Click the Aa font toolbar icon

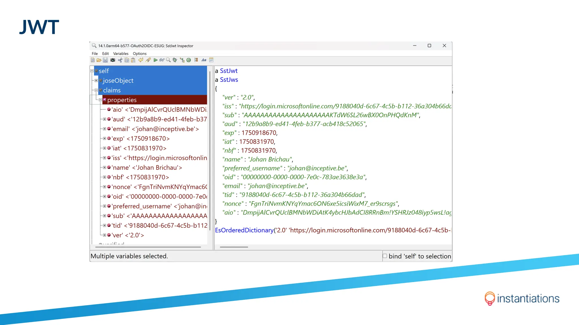click(x=204, y=60)
